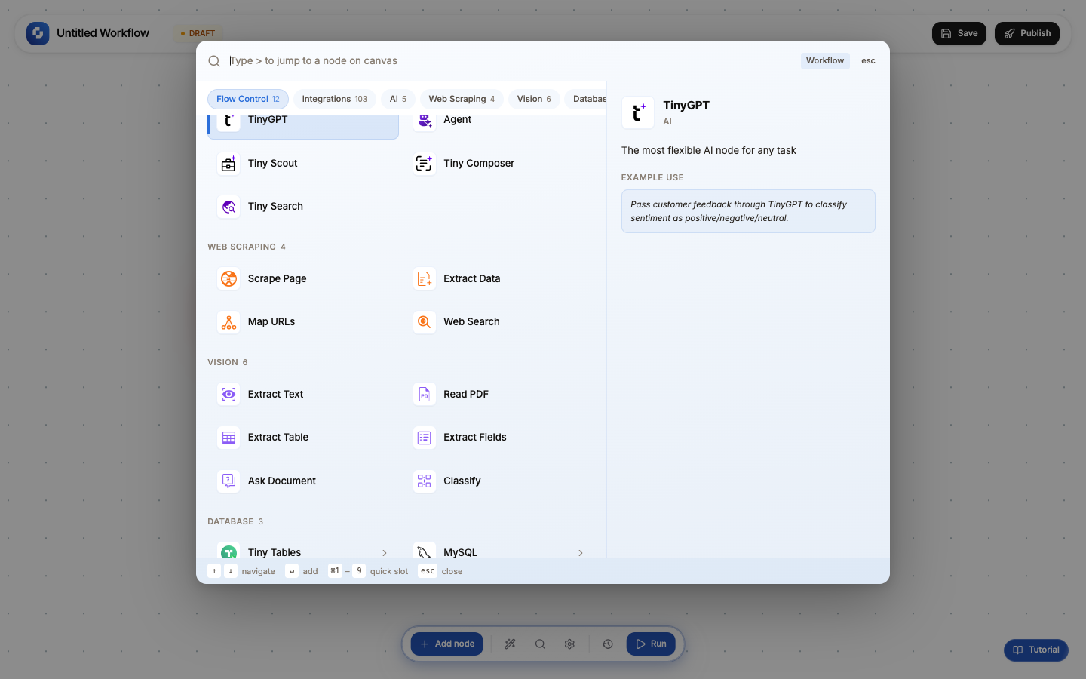Choose the Classify icon

[x=425, y=481]
